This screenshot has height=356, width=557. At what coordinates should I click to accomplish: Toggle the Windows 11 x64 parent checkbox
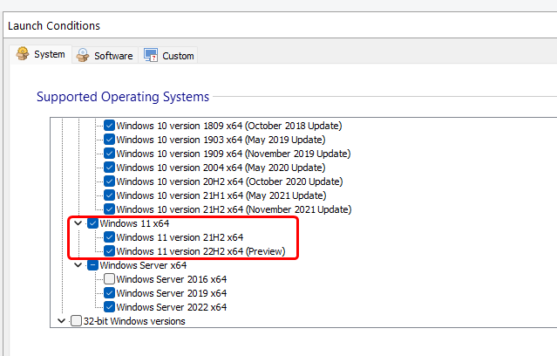(92, 223)
